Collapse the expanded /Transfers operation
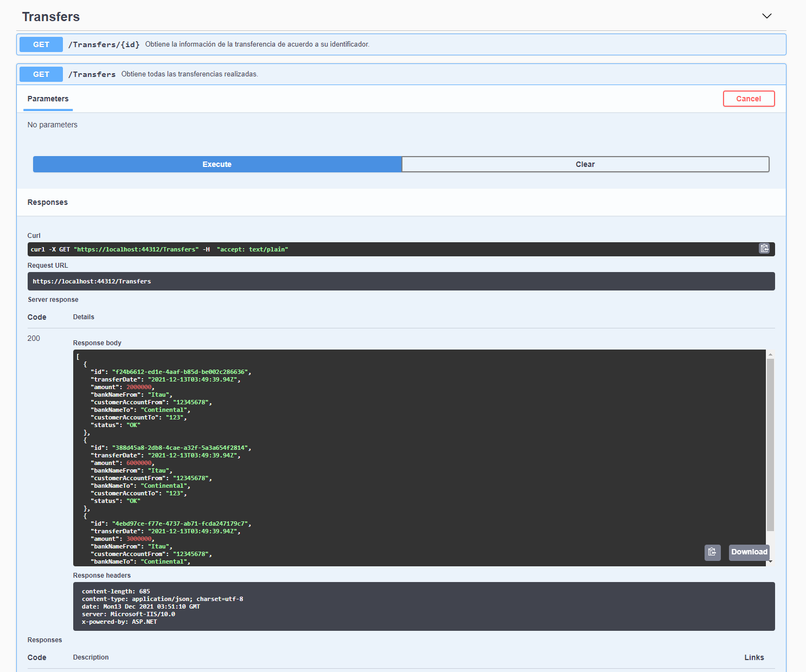Image resolution: width=806 pixels, height=672 pixels. pyautogui.click(x=380, y=74)
